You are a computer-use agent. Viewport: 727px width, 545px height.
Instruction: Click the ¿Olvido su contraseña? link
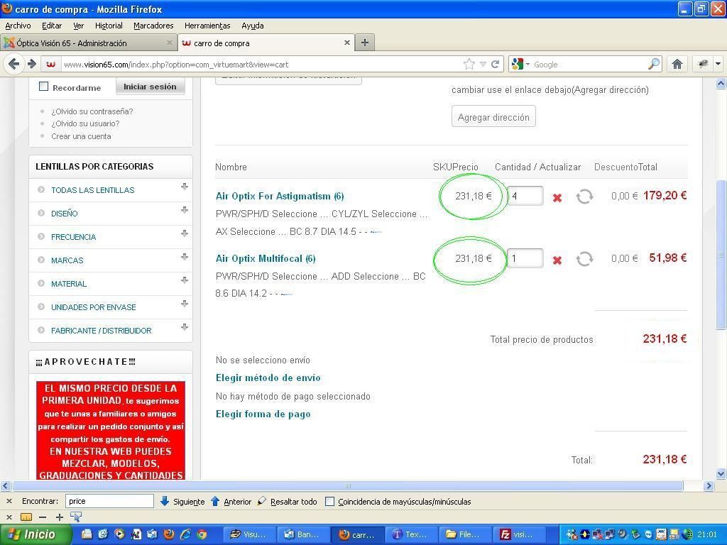pos(92,111)
